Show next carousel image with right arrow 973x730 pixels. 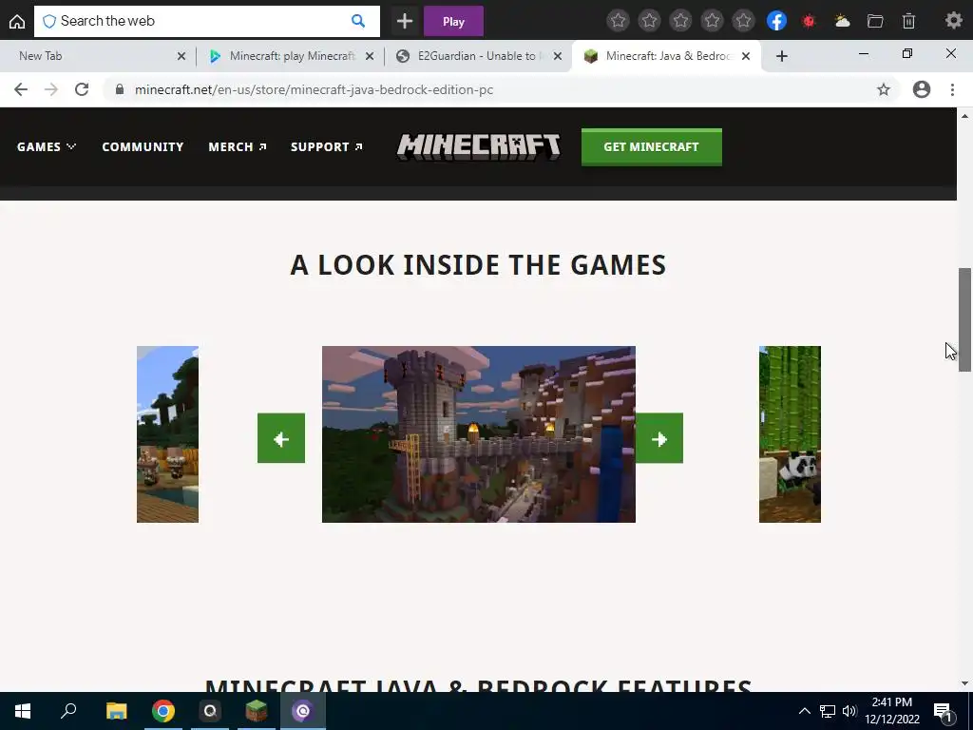659,438
